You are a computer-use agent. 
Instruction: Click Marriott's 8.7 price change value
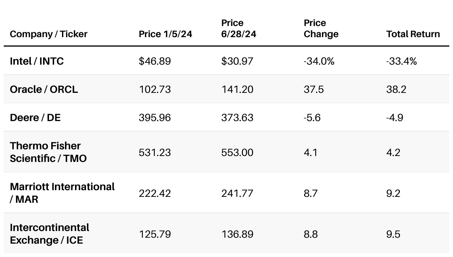(x=310, y=193)
